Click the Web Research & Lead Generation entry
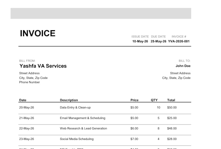Image resolution: width=221 pixels, height=149 pixels. click(x=84, y=129)
